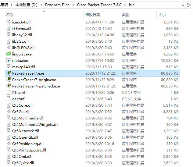The image size is (193, 167).
Task: Click the libGLESv2.dll file icon
Action: point(9,48)
